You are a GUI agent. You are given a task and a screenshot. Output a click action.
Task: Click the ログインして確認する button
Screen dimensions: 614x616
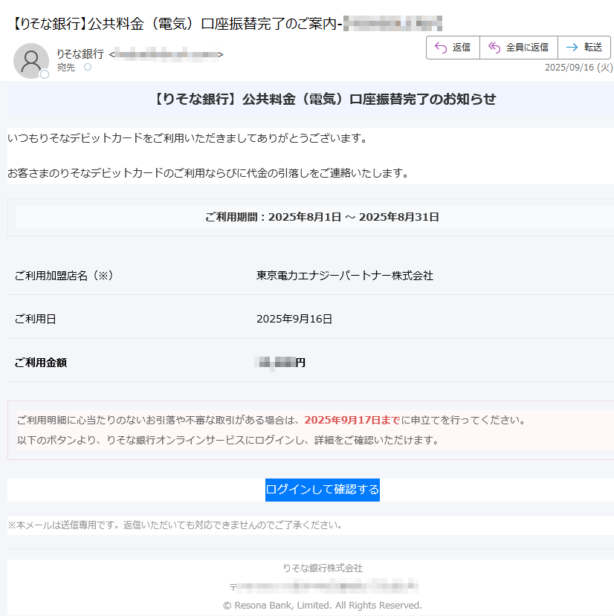coord(323,490)
